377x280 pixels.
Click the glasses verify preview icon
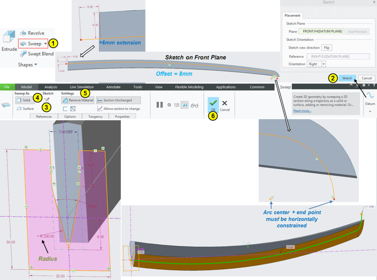point(194,105)
